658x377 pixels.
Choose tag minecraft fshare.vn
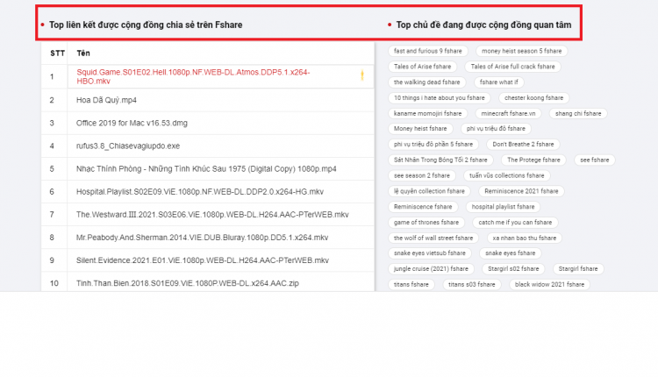508,114
